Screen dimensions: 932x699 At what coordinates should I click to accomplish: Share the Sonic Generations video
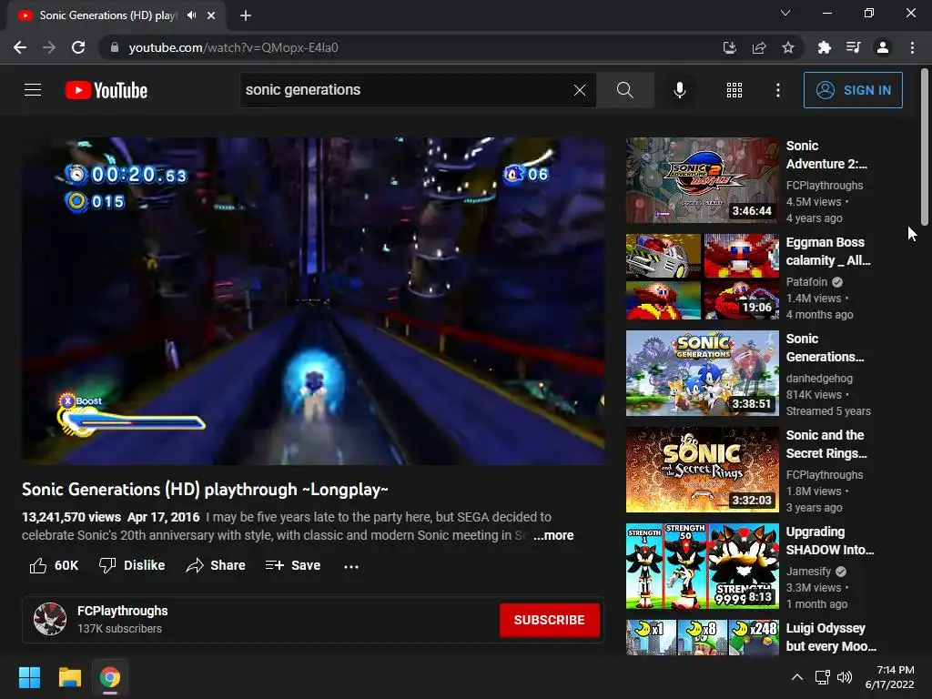pyautogui.click(x=215, y=565)
